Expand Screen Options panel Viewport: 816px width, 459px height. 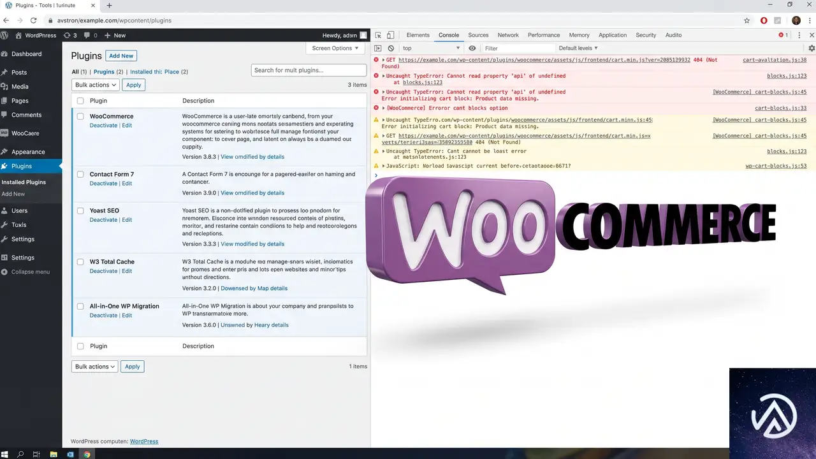[335, 48]
